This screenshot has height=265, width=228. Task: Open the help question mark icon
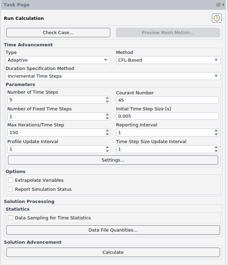216,18
